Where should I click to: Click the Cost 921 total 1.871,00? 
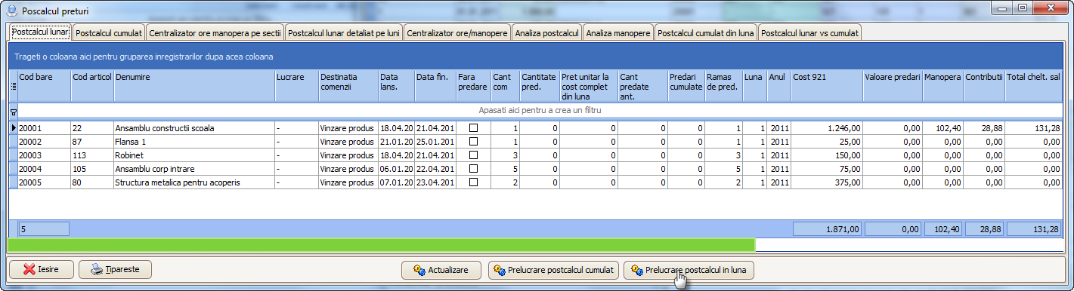tap(827, 228)
